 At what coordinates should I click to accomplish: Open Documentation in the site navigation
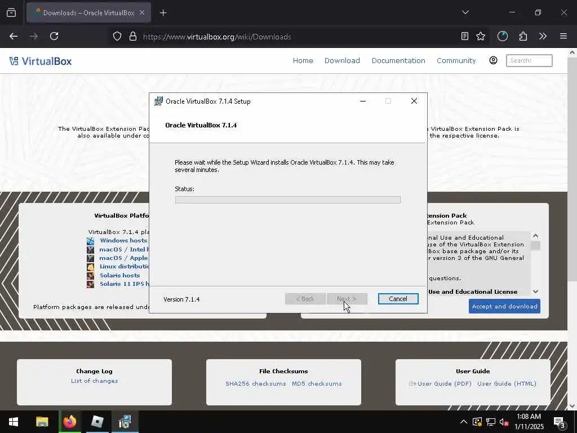pos(398,60)
